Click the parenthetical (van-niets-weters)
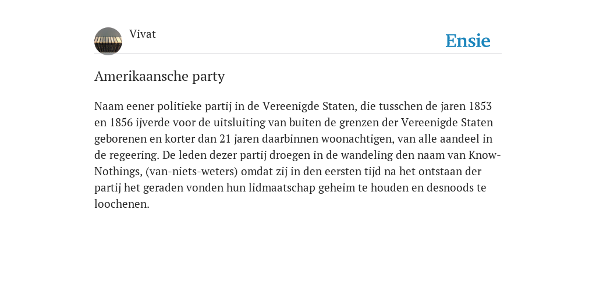Image resolution: width=596 pixels, height=298 pixels. pyautogui.click(x=191, y=172)
